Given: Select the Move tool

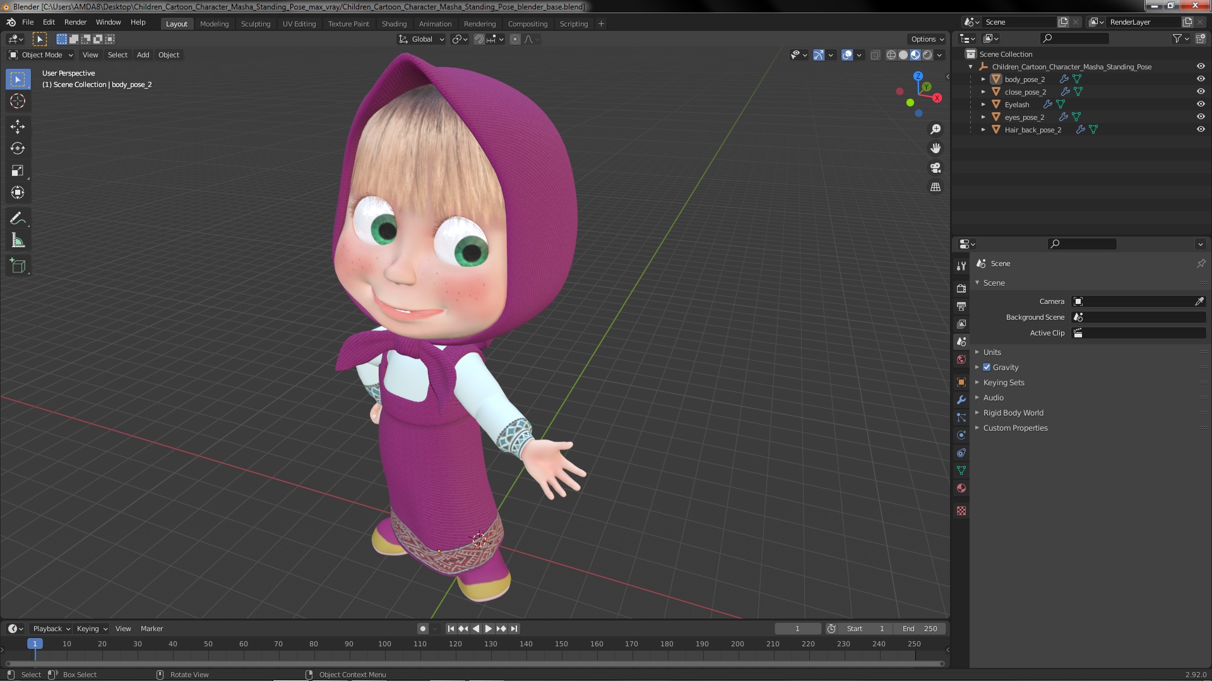Looking at the screenshot, I should [18, 127].
